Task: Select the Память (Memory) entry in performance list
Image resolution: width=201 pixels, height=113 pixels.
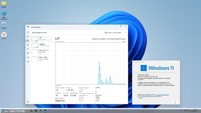Action: click(42, 45)
